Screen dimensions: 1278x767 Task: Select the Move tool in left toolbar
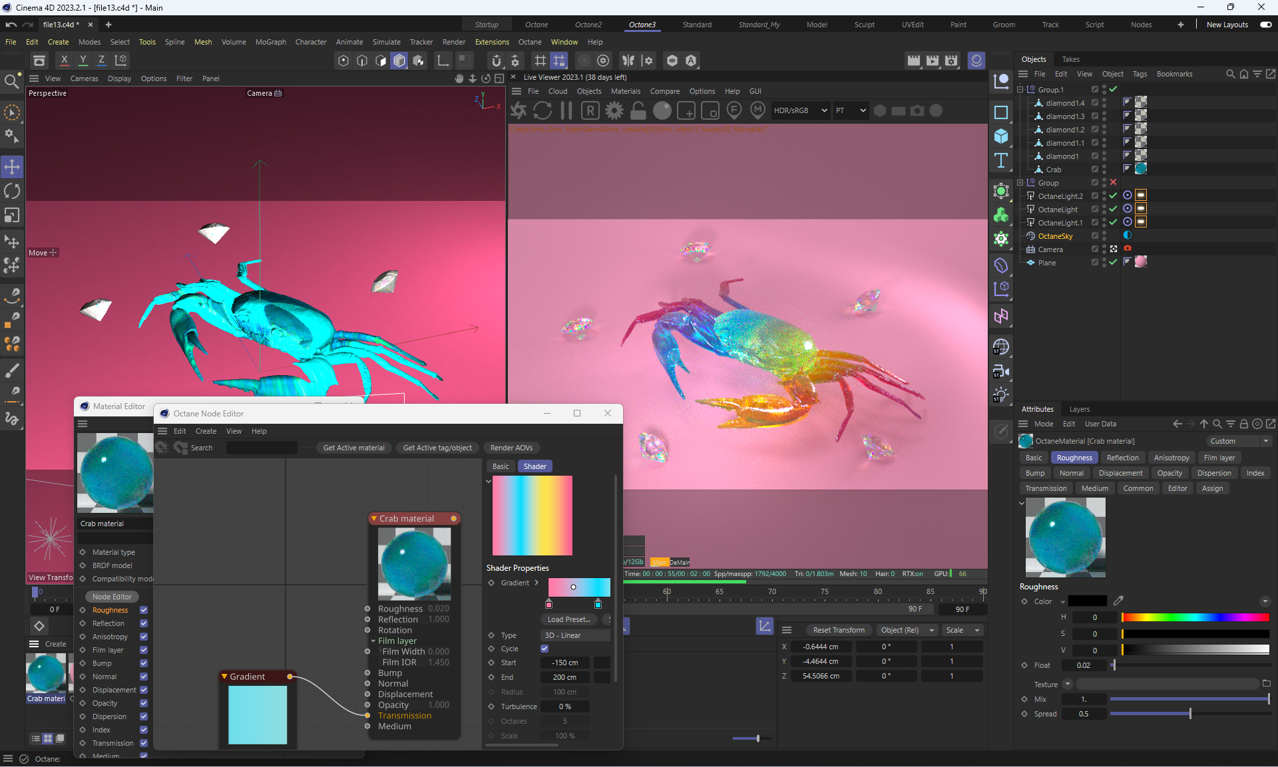(x=12, y=166)
